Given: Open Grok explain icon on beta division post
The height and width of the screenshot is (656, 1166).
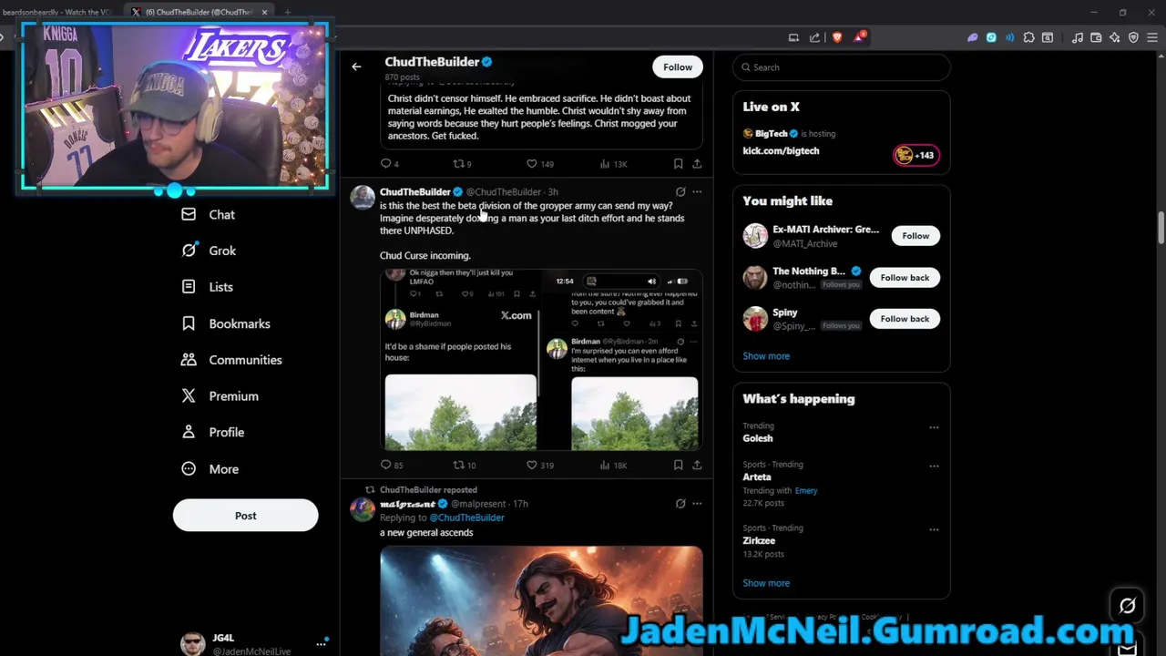Looking at the screenshot, I should point(680,192).
